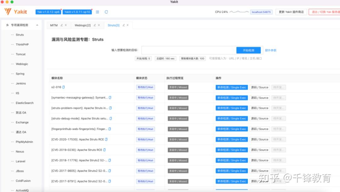The width and height of the screenshot is (340, 192).
Task: Click the refresh icon in the top toolbar
Action: [x=106, y=12]
